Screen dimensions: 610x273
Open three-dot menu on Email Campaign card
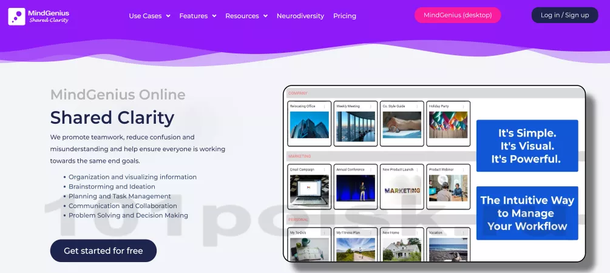[x=324, y=170]
